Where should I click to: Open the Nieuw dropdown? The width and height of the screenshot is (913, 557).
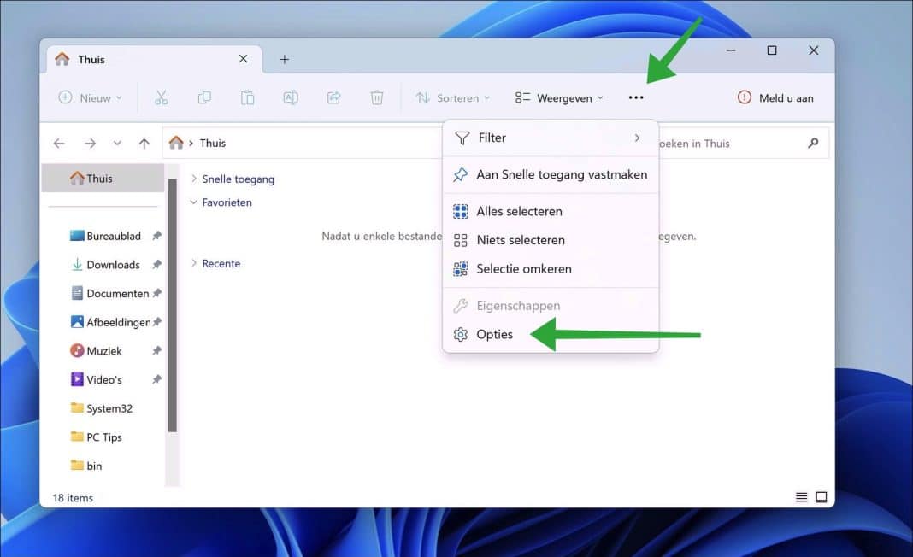(x=91, y=97)
